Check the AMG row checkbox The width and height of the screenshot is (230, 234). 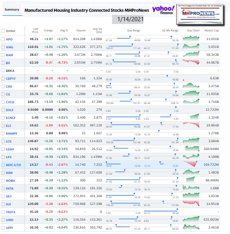pyautogui.click(x=3, y=47)
